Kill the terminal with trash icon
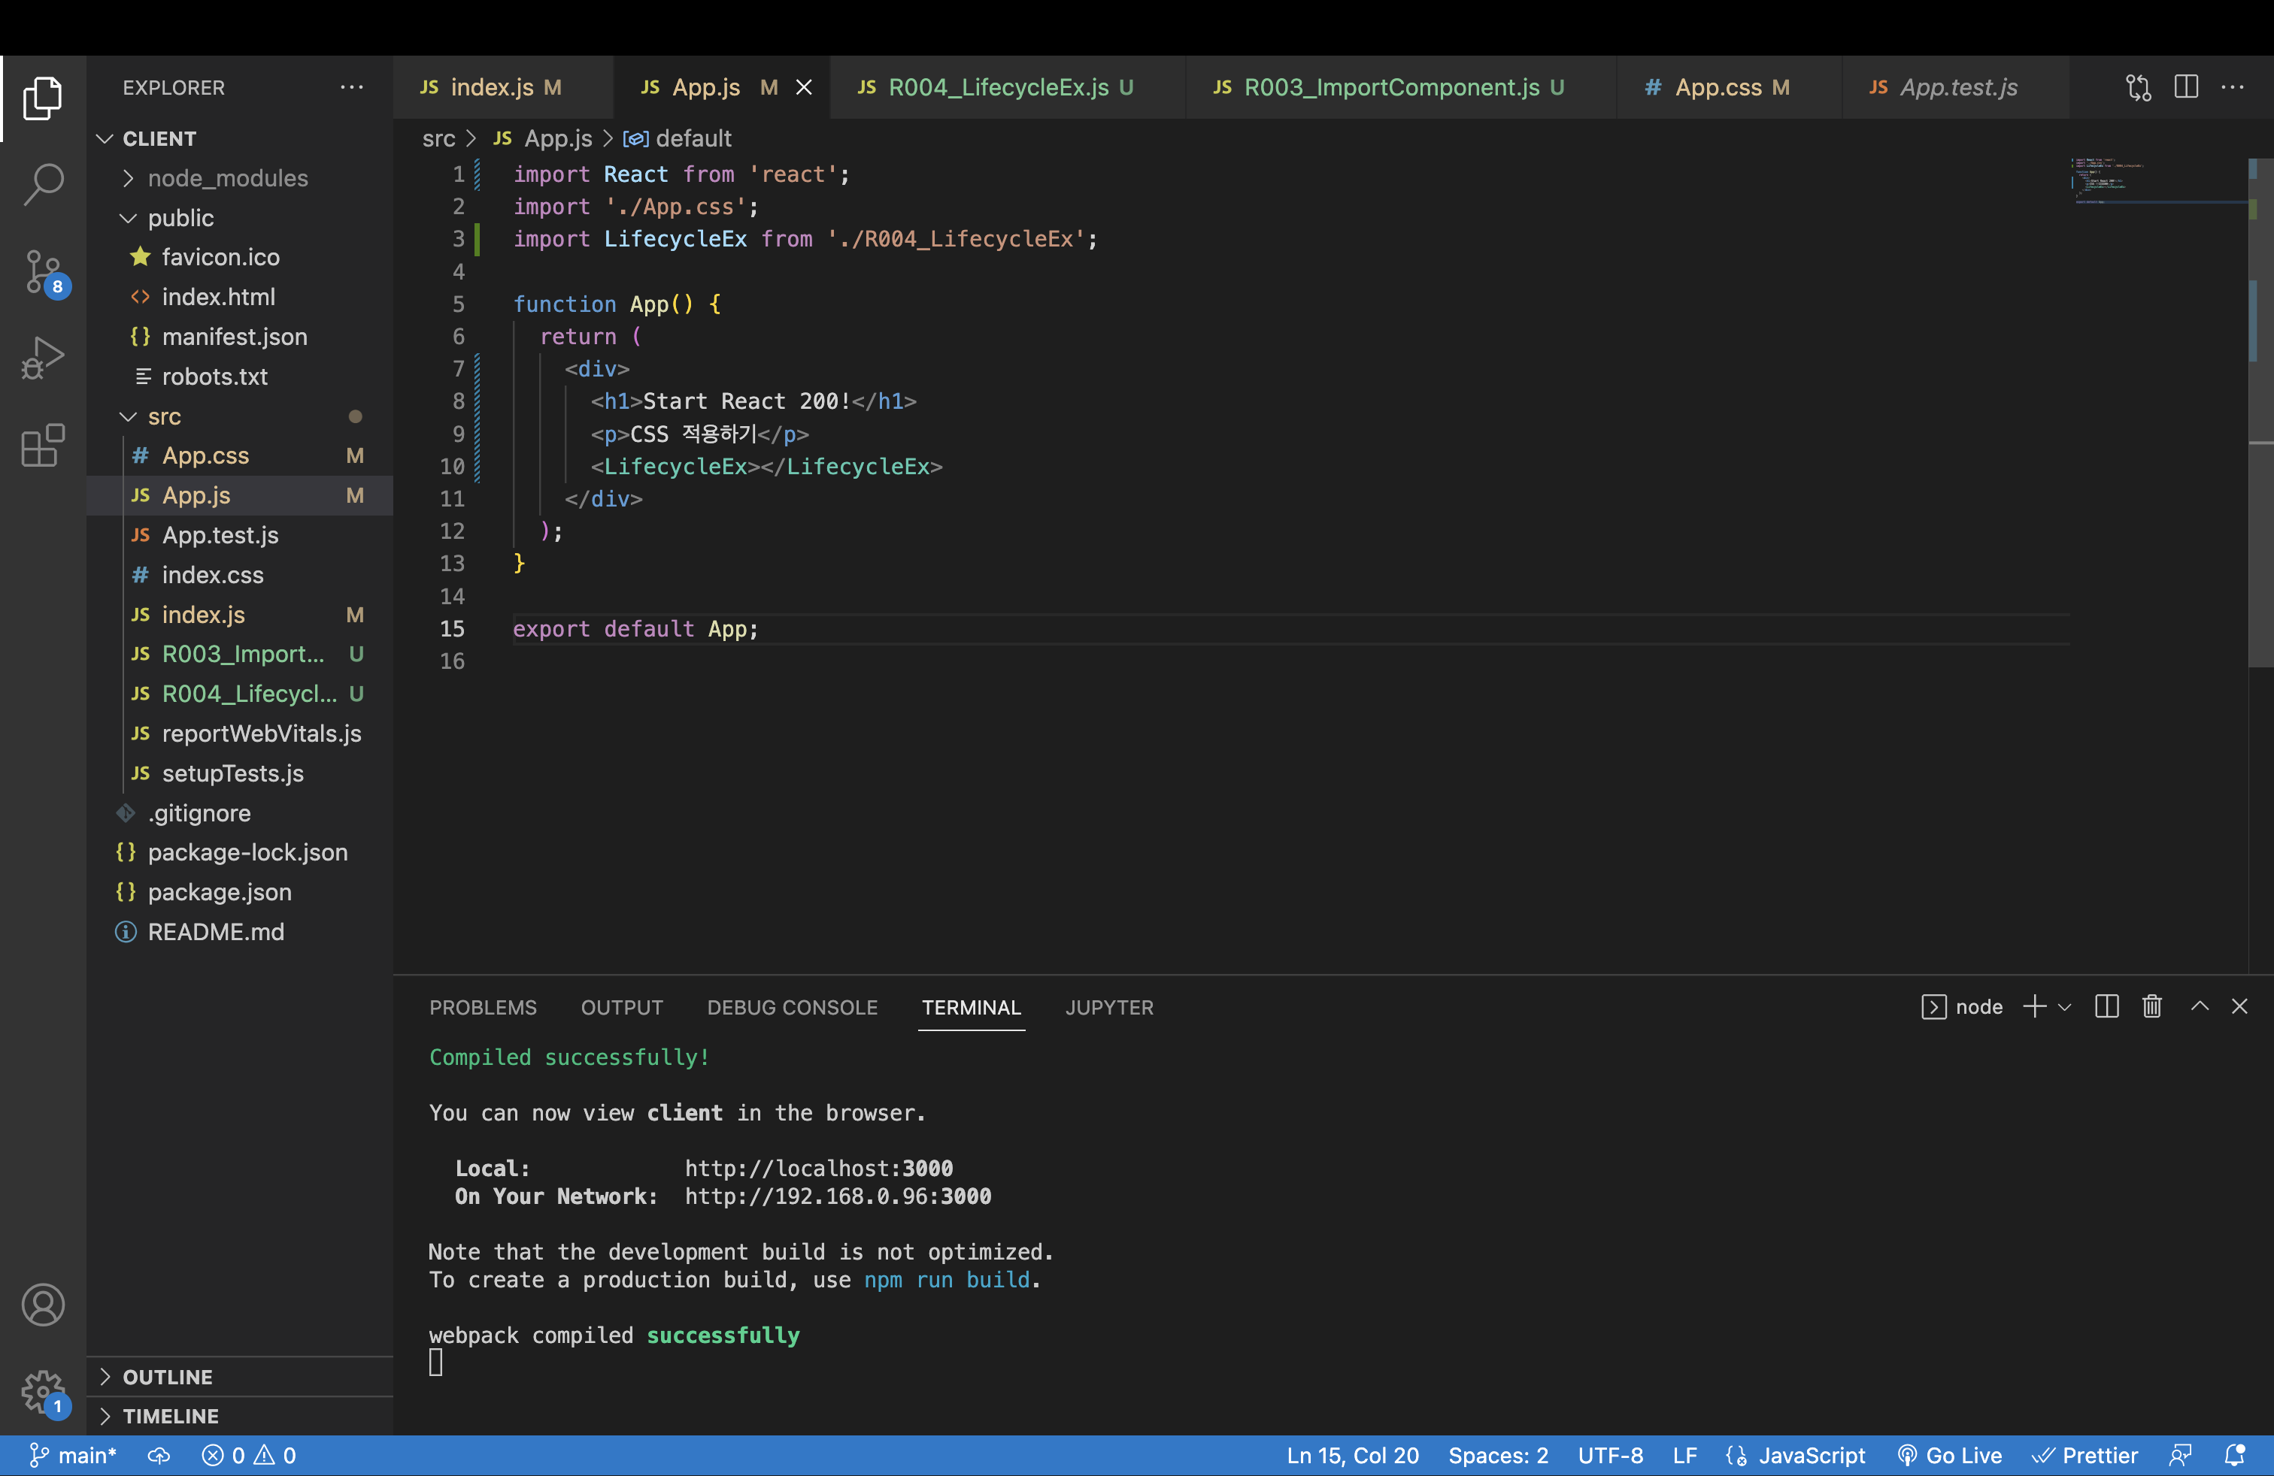 [x=2151, y=1006]
